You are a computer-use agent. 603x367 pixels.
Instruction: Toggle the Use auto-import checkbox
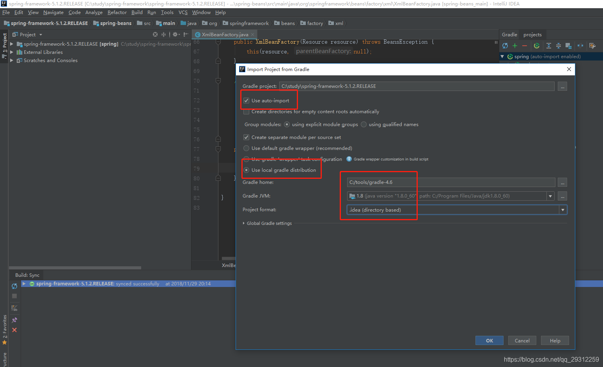pos(246,101)
